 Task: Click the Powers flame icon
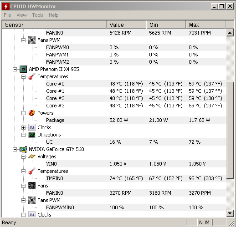pyautogui.click(x=32, y=113)
